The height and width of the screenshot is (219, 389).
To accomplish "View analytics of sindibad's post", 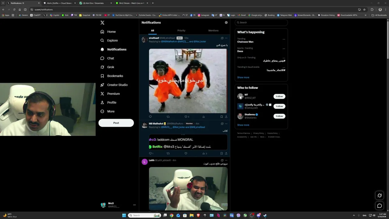I will [204, 116].
